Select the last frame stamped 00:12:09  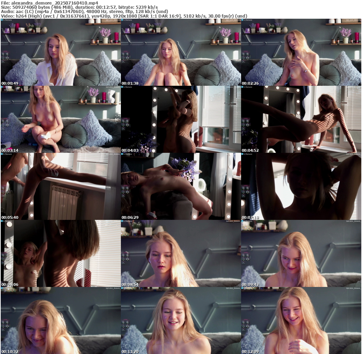(301, 320)
